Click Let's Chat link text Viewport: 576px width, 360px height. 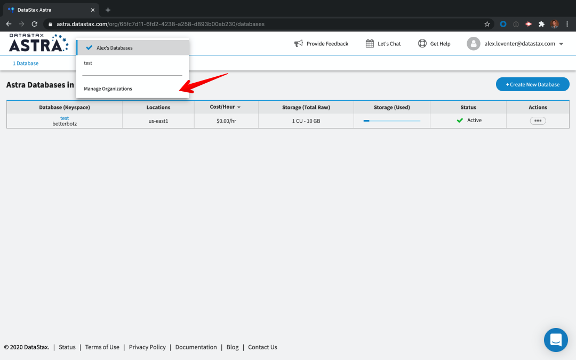click(389, 44)
